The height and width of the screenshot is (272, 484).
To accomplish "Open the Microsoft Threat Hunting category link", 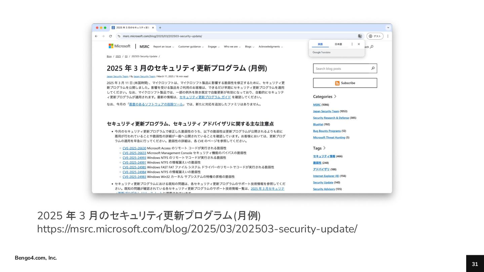I will coord(329,137).
